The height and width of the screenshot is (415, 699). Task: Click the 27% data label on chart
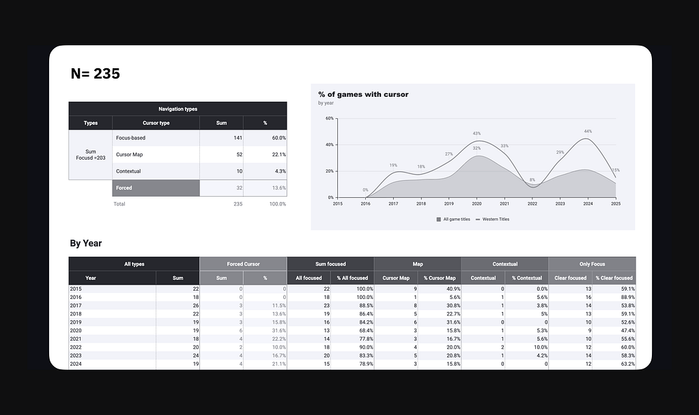click(448, 154)
